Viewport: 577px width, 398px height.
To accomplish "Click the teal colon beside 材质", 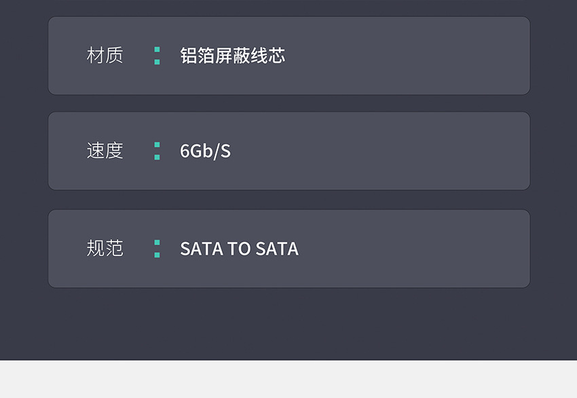I will click(157, 56).
